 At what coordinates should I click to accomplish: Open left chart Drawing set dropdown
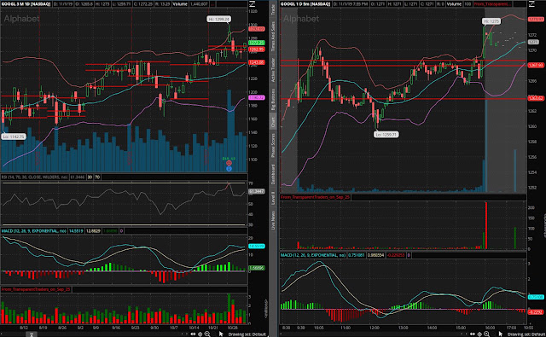click(x=247, y=334)
